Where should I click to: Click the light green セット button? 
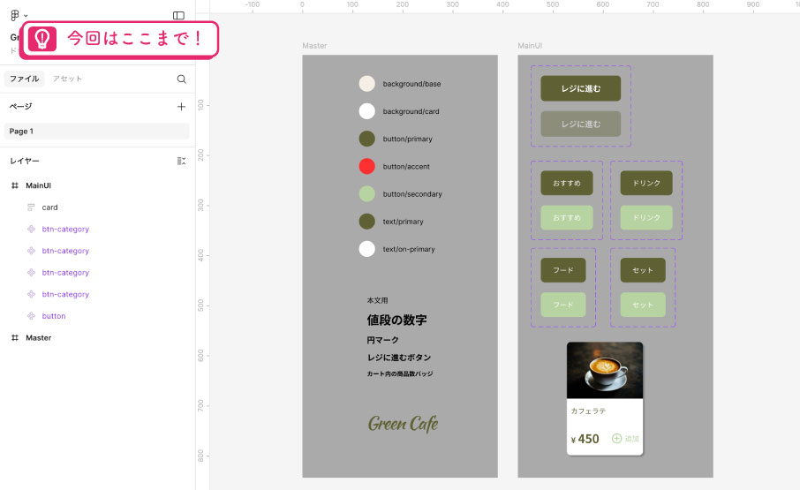(x=643, y=305)
